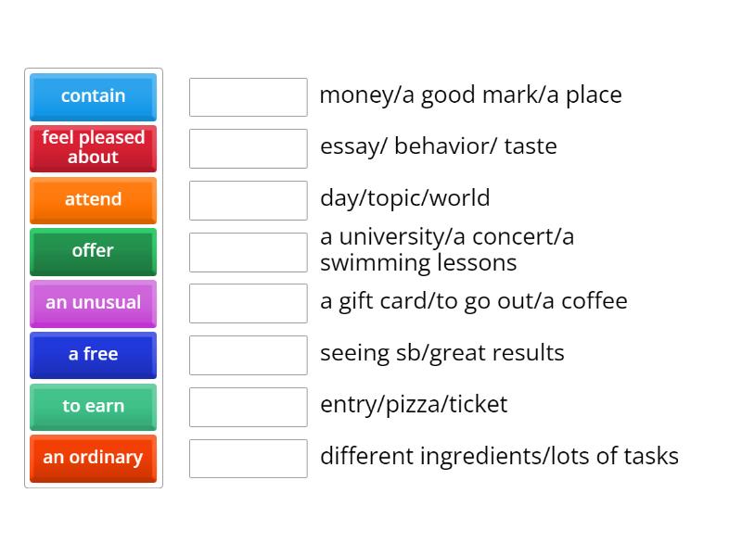742x556 pixels.
Task: Select the "contain" word tile
Action: 93,96
